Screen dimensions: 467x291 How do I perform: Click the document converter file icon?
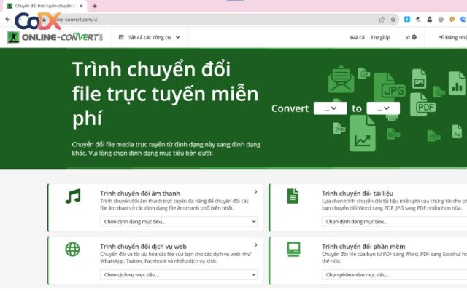click(293, 196)
